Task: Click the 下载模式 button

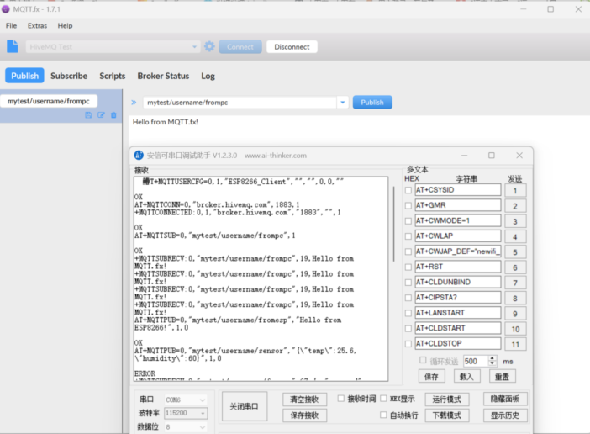Action: pos(446,415)
